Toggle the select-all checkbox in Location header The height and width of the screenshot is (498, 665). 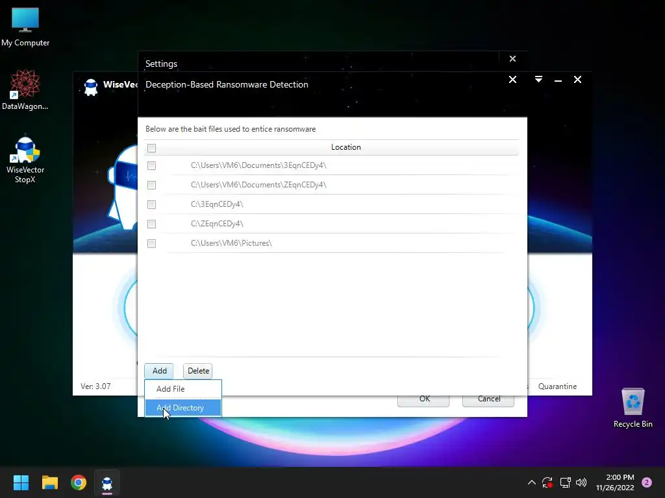(151, 148)
